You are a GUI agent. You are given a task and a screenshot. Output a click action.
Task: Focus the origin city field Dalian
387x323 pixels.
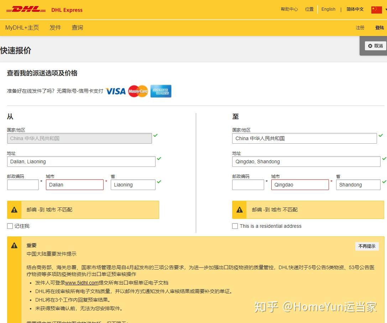click(74, 185)
